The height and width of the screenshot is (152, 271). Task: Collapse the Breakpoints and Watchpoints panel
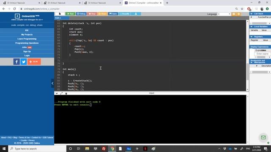point(252,62)
